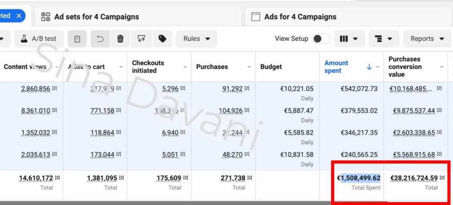Click the tag label icon

[x=162, y=39]
